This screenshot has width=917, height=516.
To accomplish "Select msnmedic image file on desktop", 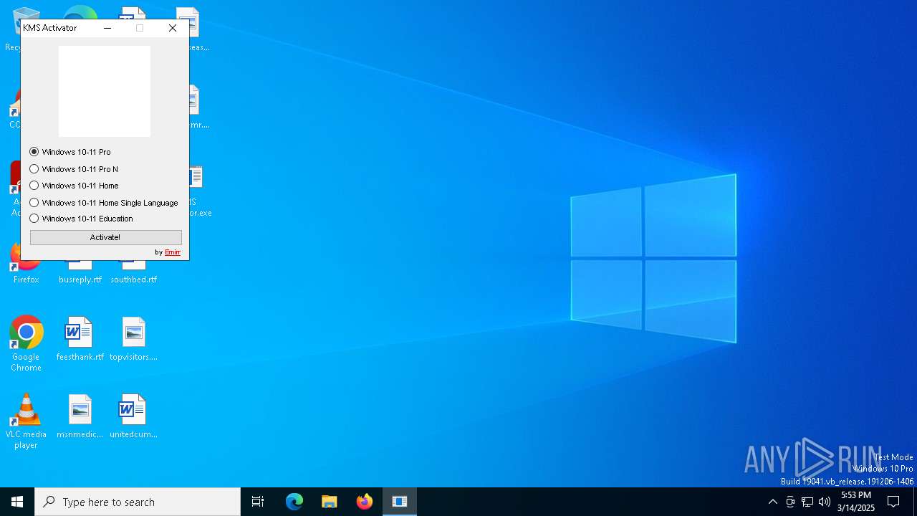I will 80,416.
